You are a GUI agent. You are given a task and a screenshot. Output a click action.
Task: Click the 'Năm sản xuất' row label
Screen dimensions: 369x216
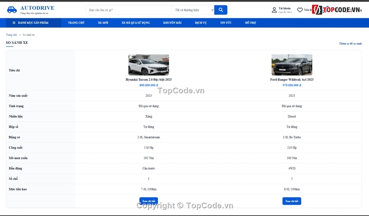(x=18, y=96)
